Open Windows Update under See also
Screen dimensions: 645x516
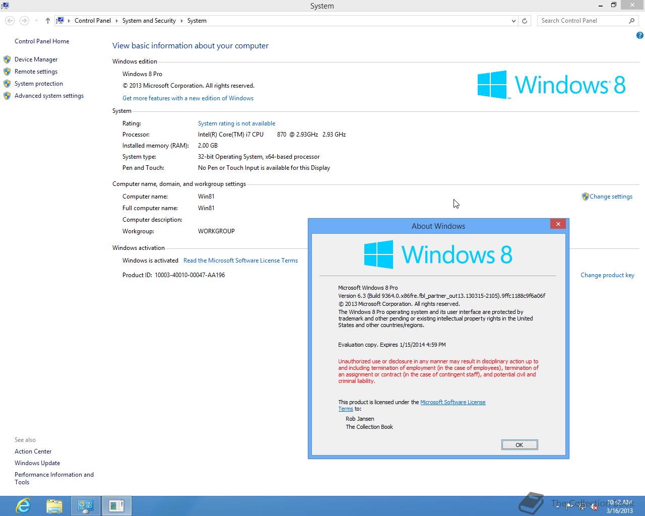click(37, 463)
